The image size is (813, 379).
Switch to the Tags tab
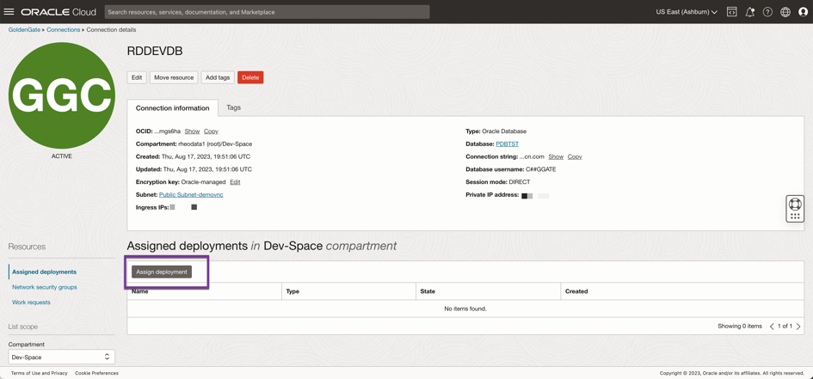(x=233, y=107)
